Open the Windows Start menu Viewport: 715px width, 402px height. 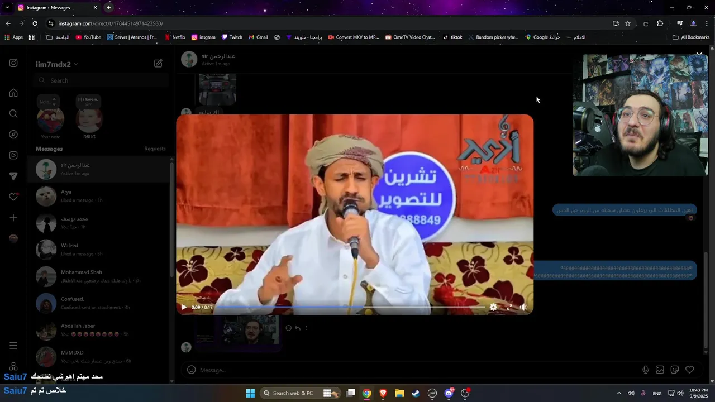coord(250,393)
